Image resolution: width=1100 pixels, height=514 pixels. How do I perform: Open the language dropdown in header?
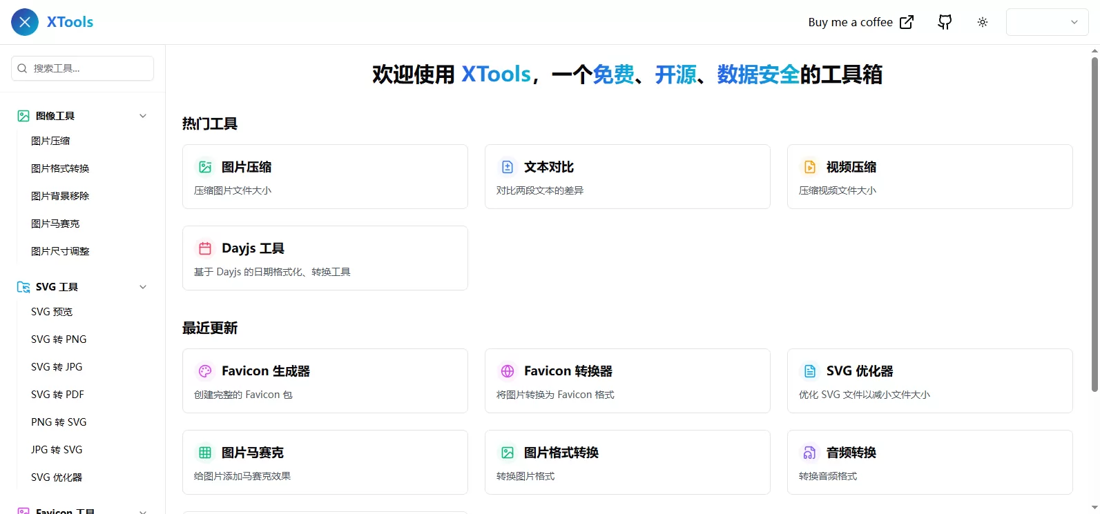pos(1047,22)
